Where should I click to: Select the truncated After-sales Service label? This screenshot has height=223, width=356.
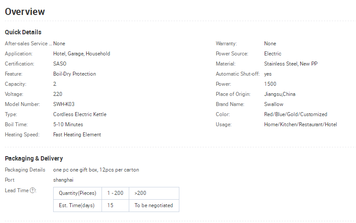pos(29,44)
